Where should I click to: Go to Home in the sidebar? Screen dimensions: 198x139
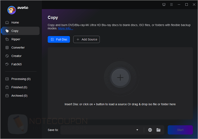[15, 23]
